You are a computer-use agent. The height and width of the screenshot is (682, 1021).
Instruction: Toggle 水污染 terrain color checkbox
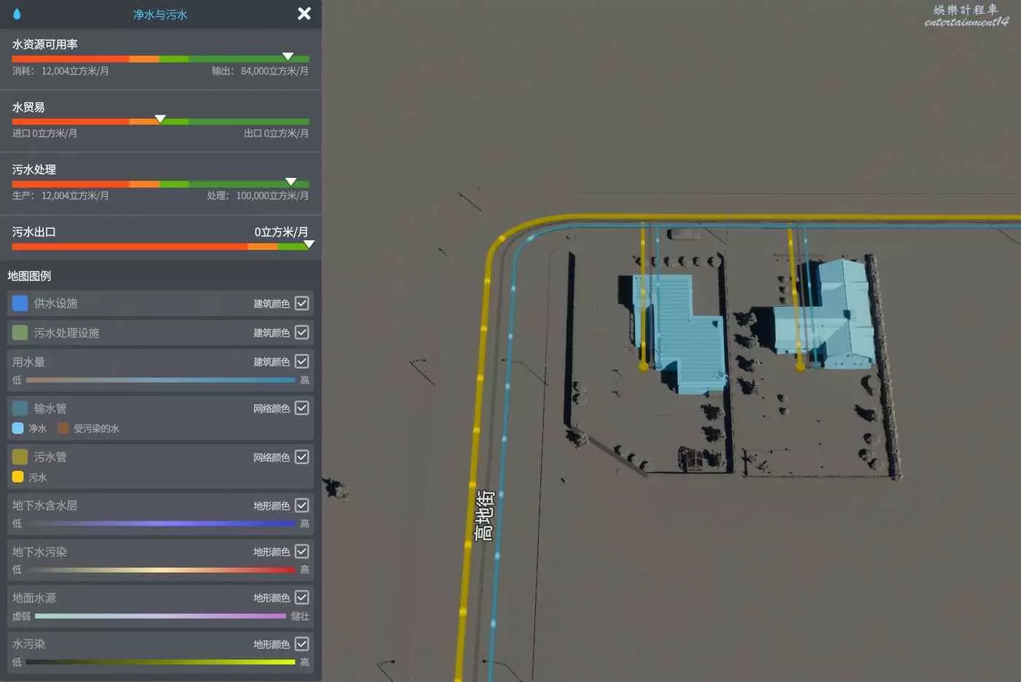302,644
